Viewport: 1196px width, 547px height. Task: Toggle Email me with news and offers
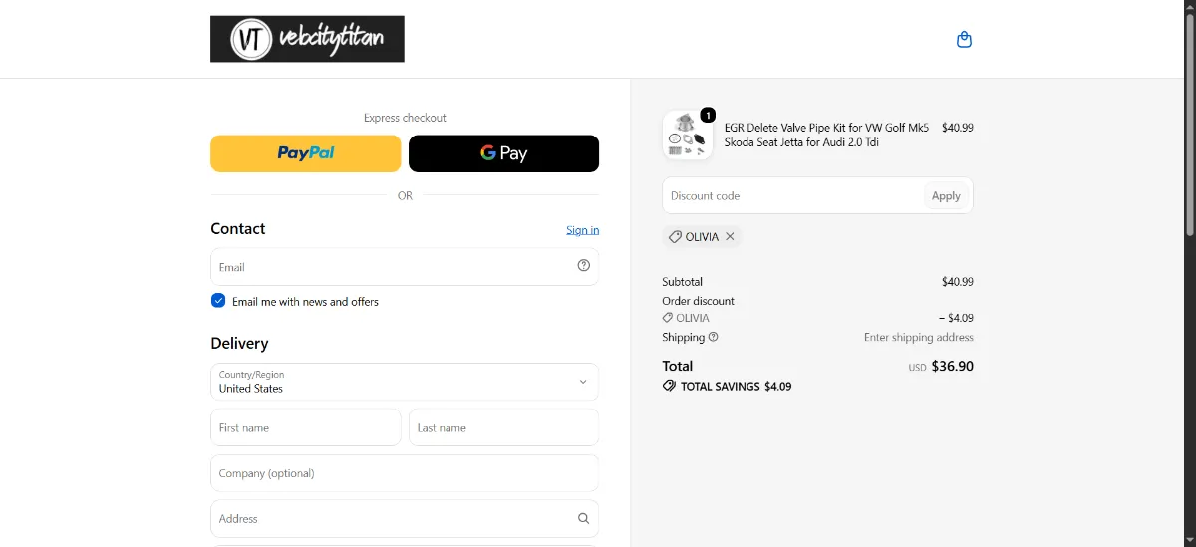coord(218,301)
